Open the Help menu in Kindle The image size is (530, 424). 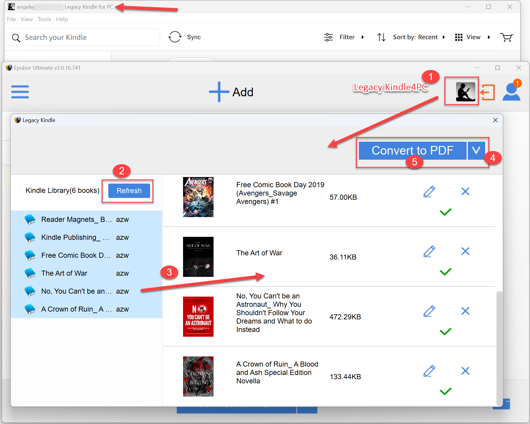[62, 19]
